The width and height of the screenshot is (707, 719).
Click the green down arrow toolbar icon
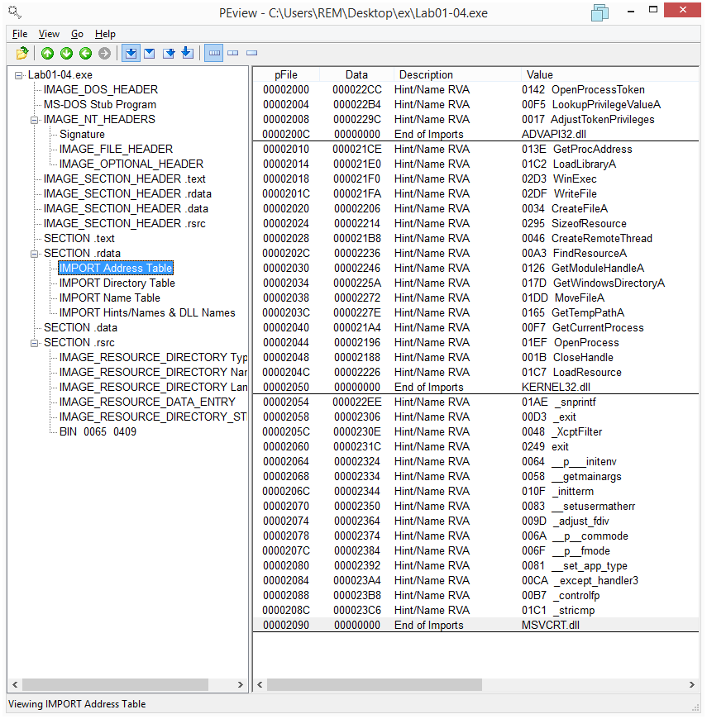(x=66, y=53)
